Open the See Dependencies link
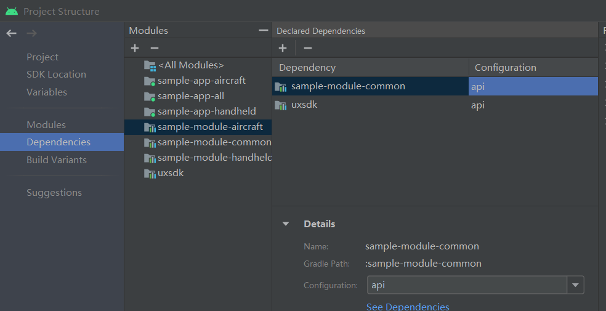The image size is (606, 311). click(x=408, y=306)
